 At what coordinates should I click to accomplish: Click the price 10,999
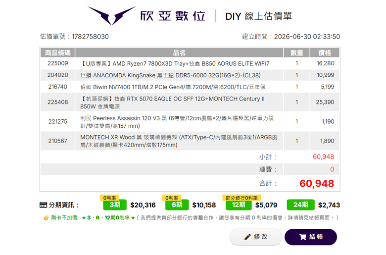click(x=325, y=75)
